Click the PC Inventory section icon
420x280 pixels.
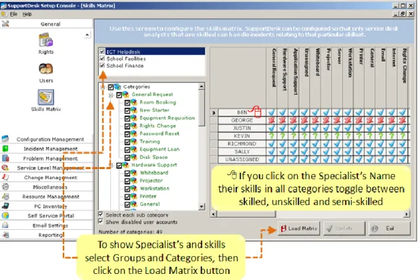coord(5,206)
